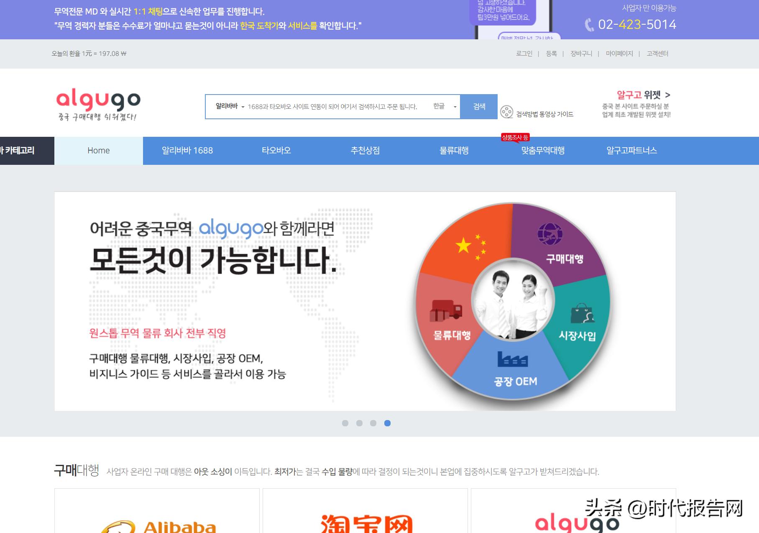Viewport: 759px width, 533px height.
Task: Open the 알구고 위젯 link
Action: coord(643,95)
